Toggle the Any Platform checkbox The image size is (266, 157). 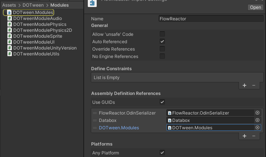162,153
